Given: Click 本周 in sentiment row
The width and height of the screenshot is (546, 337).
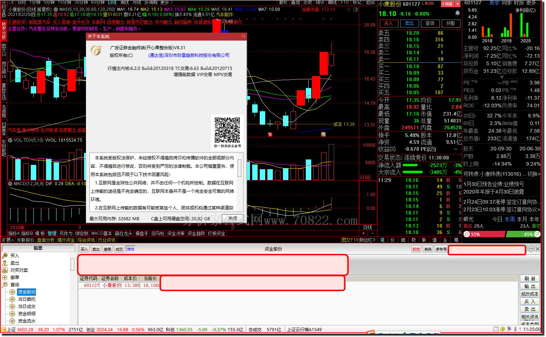Looking at the screenshot, I should (x=510, y=219).
